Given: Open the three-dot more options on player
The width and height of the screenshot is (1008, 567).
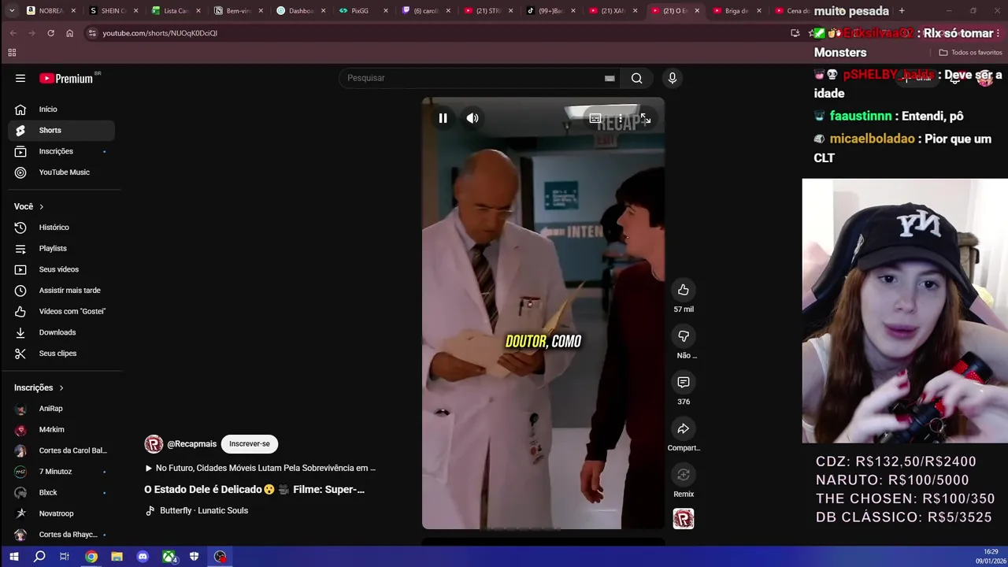Looking at the screenshot, I should point(621,118).
